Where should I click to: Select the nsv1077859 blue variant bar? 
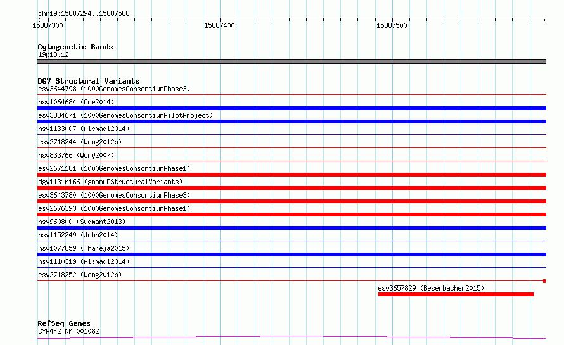[x=292, y=254]
